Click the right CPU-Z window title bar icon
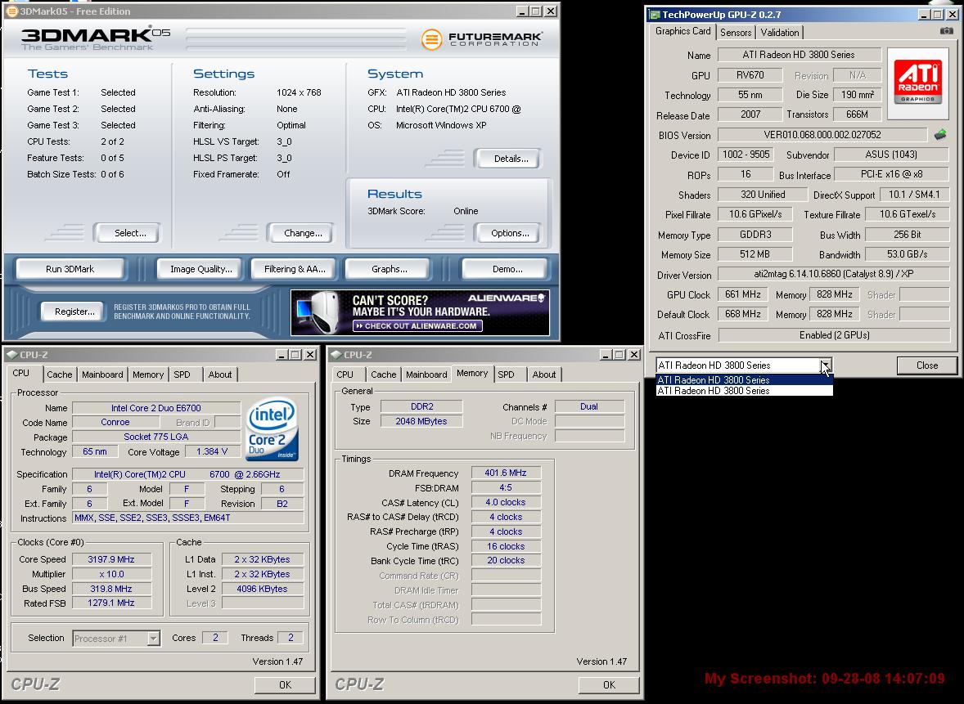Screen dimensions: 964x704 point(336,355)
